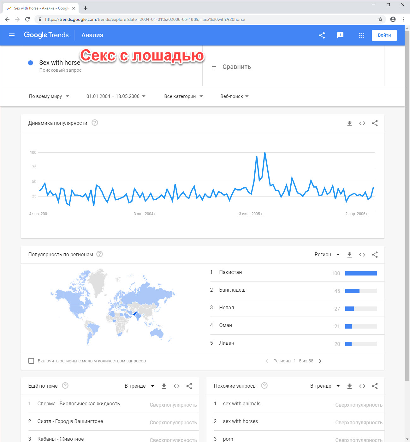Share the Популярность по регионам card
Viewport: 410px width, 442px height.
point(375,255)
